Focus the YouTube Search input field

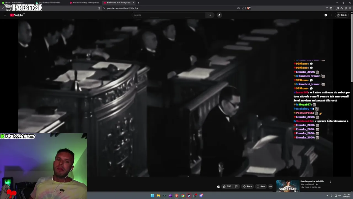[x=169, y=15]
